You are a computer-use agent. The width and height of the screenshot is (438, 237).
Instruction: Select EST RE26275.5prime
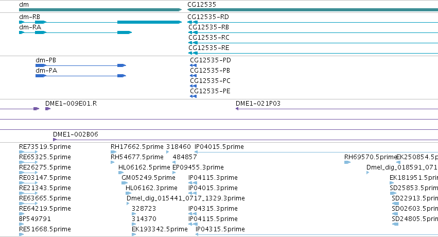[x=45, y=167]
